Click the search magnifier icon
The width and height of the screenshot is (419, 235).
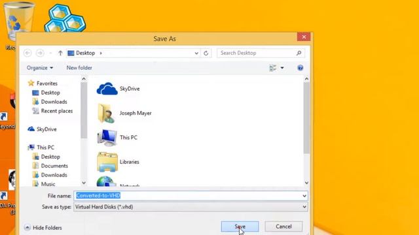click(x=299, y=53)
